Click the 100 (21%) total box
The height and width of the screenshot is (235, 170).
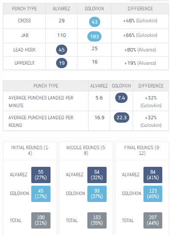[41, 220]
